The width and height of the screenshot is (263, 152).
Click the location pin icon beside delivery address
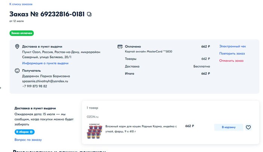point(17,47)
